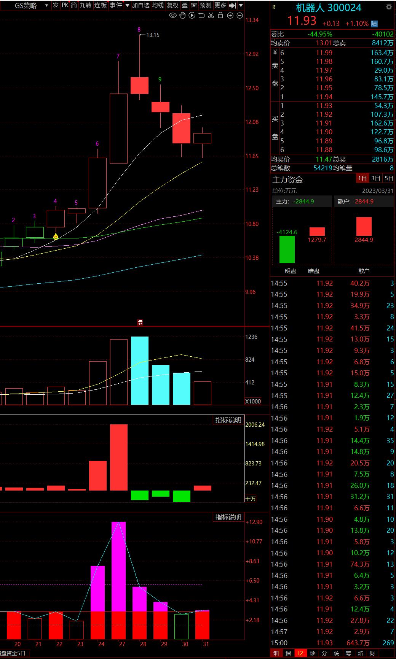This screenshot has height=659, width=396.
Task: Open the 事件 events button
Action: pyautogui.click(x=116, y=5)
